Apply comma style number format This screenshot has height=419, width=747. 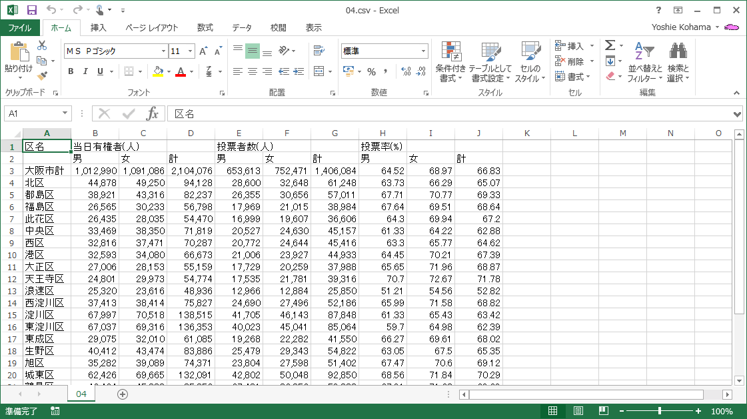pyautogui.click(x=385, y=71)
